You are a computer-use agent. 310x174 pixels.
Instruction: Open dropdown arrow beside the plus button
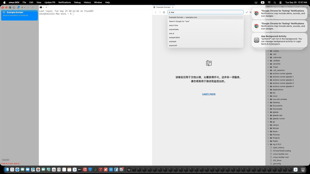tap(25, 7)
